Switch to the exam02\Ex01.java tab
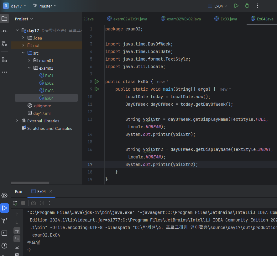 pyautogui.click(x=127, y=19)
